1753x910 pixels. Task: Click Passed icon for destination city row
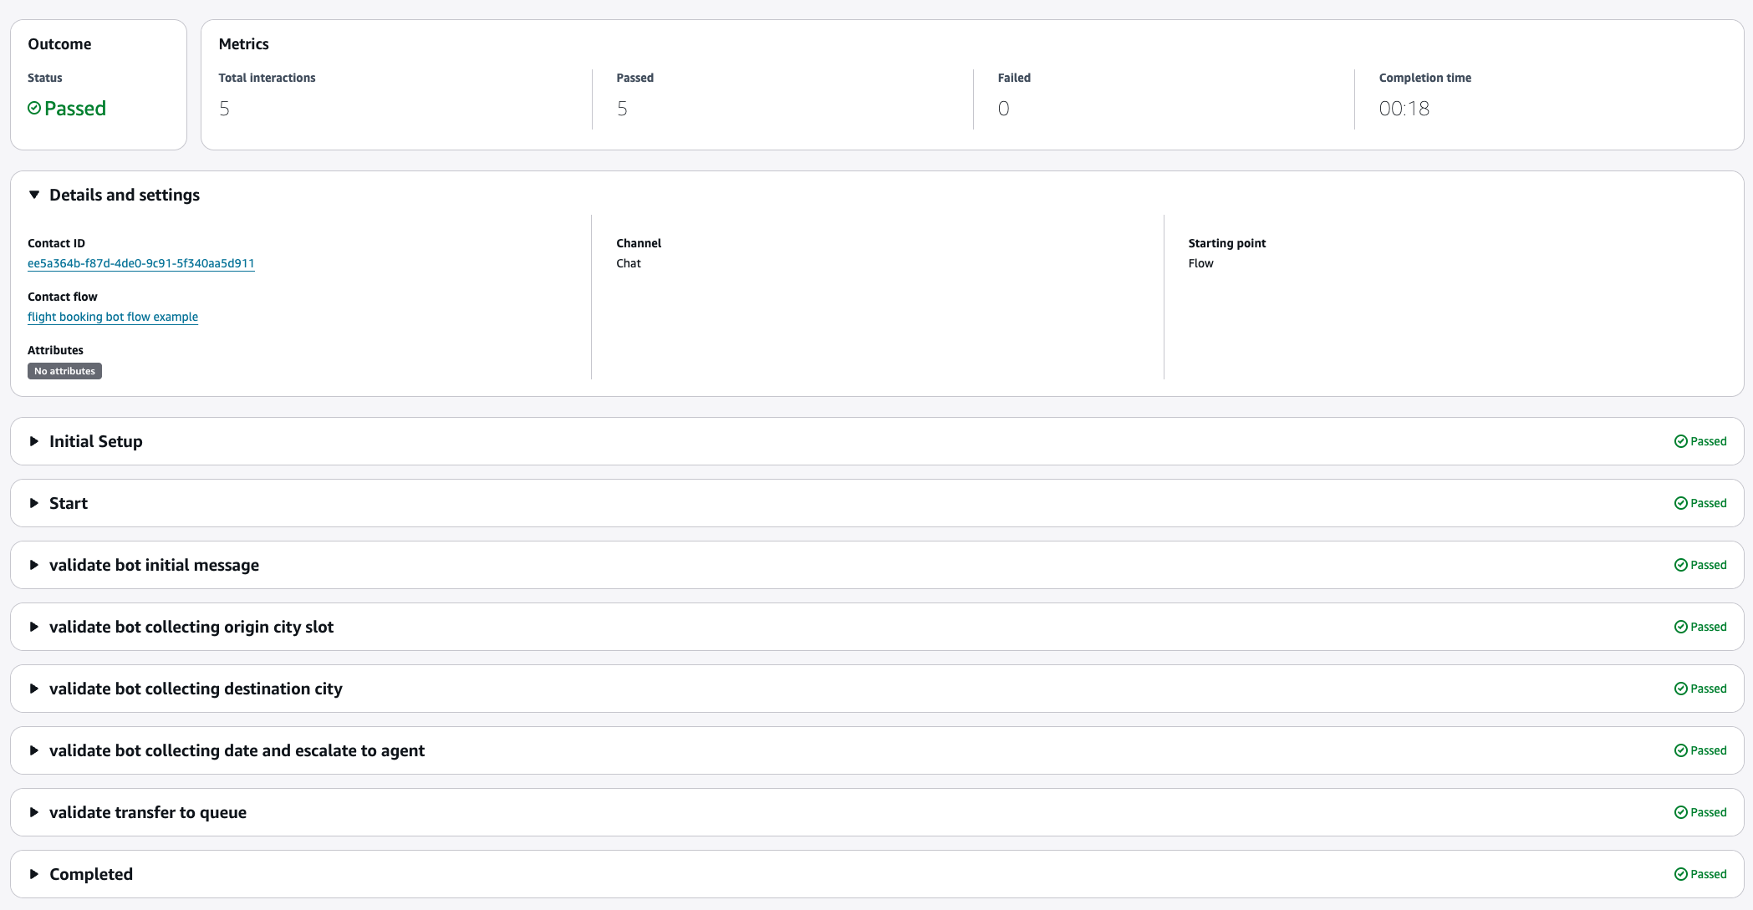[1680, 689]
